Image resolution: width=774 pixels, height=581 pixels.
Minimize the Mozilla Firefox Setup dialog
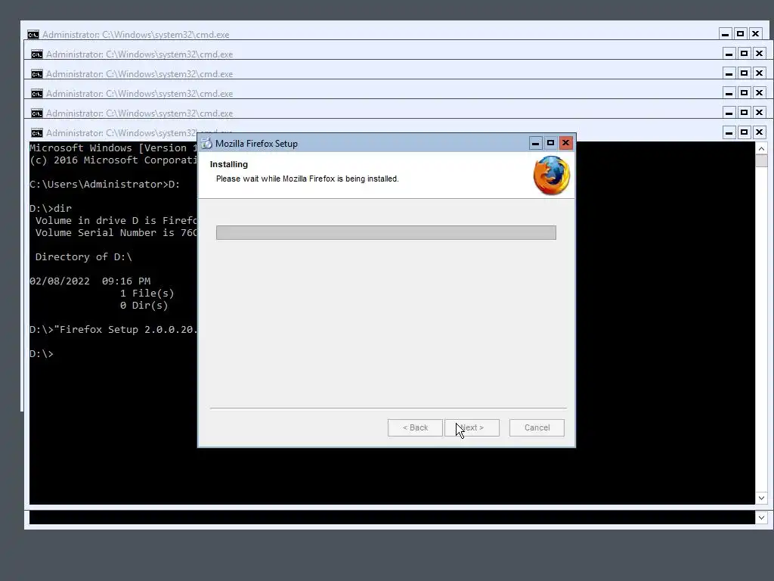click(x=536, y=143)
